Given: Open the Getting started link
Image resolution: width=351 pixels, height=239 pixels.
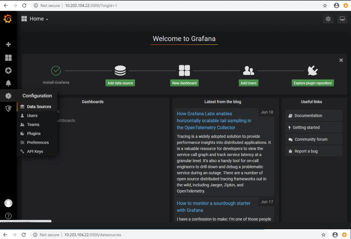Looking at the screenshot, I should [314, 127].
